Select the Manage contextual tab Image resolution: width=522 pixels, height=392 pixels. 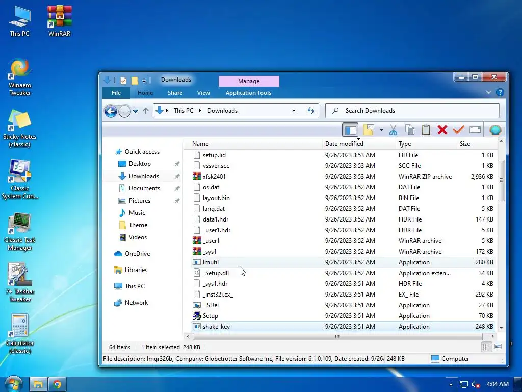coord(249,81)
